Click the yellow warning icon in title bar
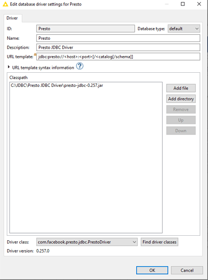208x280 pixels. pos(5,4)
